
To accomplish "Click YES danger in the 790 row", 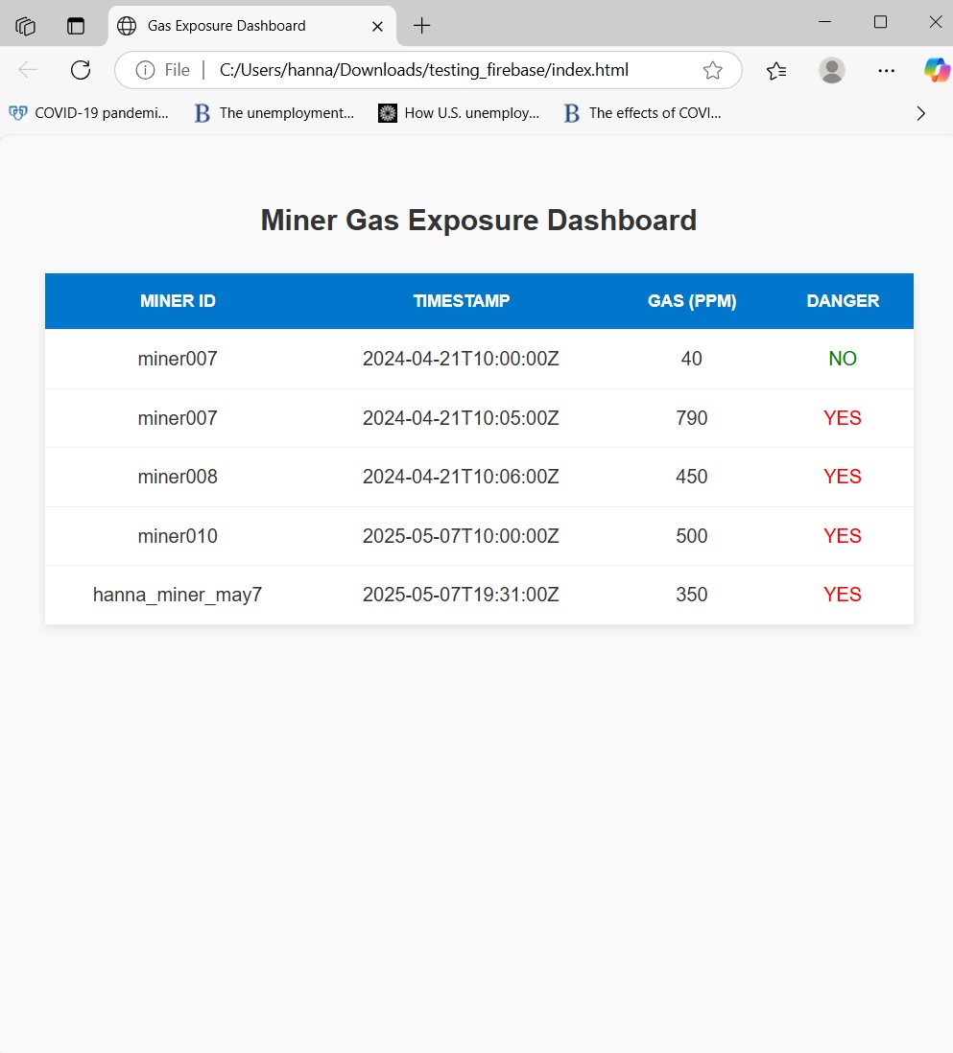I will 843,418.
